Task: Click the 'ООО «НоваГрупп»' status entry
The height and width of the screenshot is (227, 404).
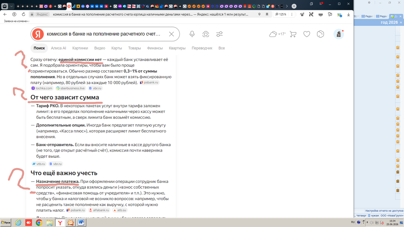Action: [x=392, y=216]
